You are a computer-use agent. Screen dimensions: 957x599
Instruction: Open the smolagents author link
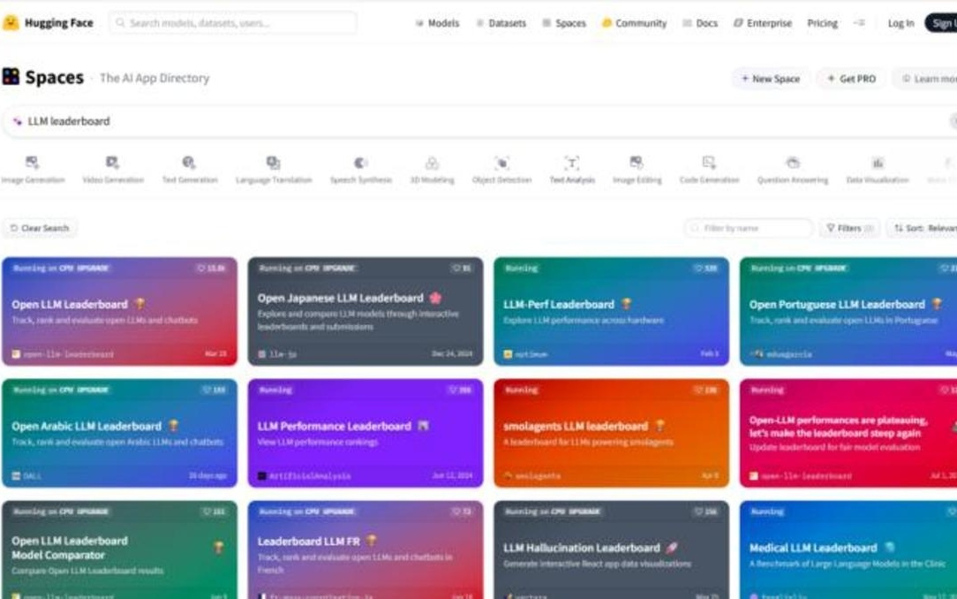[x=532, y=475]
